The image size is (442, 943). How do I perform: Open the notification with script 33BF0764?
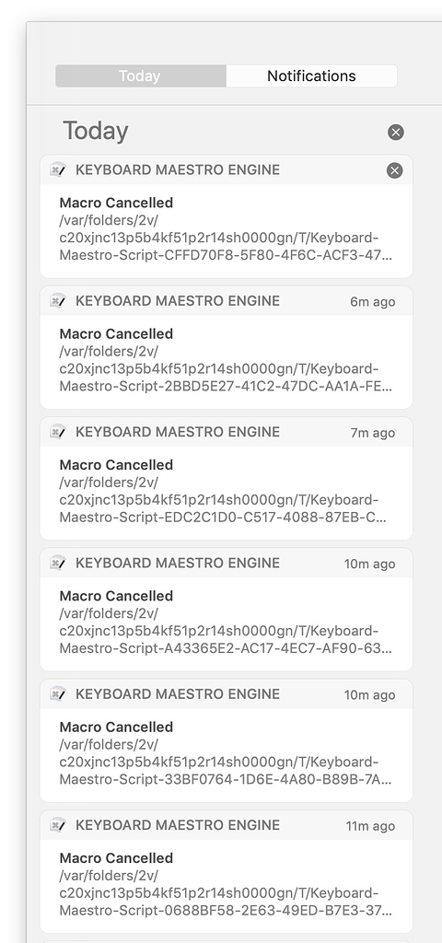click(227, 741)
